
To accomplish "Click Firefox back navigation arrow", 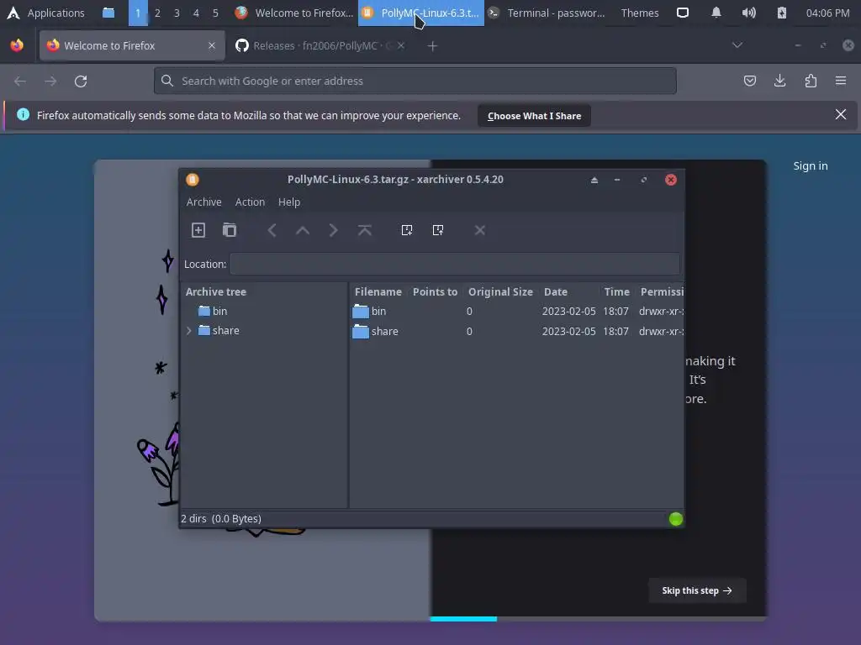I will click(x=20, y=81).
